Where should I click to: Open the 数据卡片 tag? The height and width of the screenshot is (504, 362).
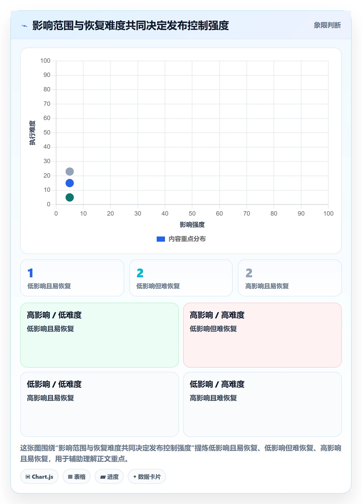pos(147,477)
